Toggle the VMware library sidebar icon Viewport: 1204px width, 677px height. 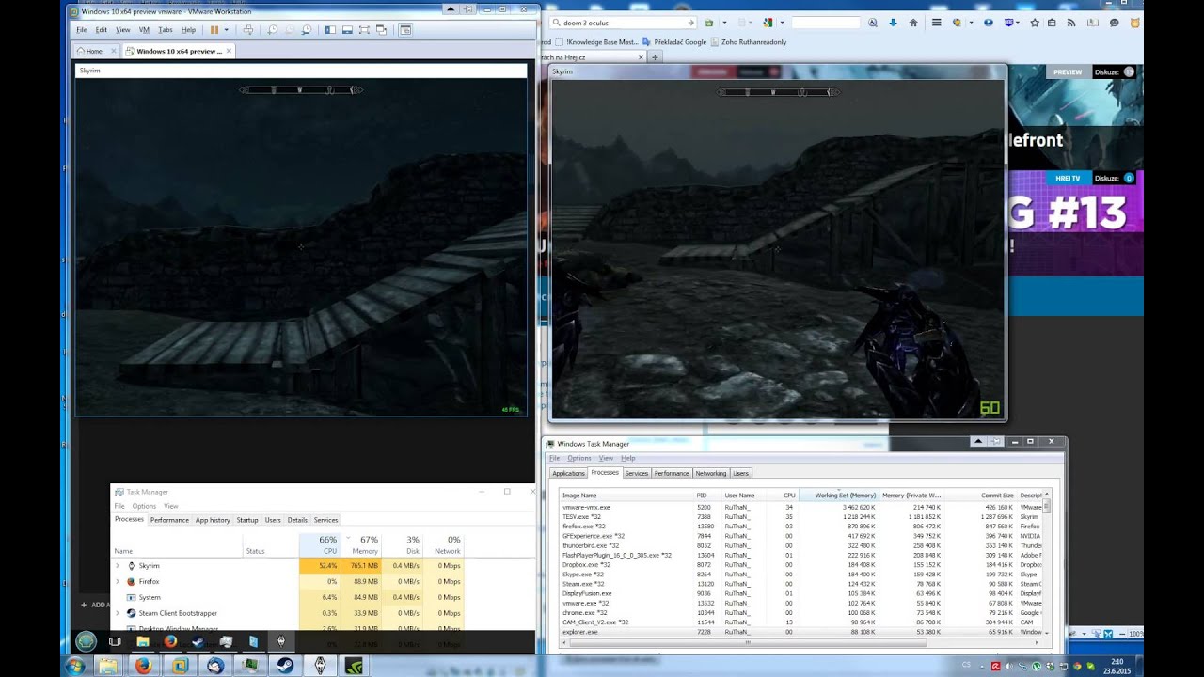coord(330,30)
